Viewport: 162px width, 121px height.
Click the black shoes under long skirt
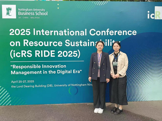click(117, 110)
